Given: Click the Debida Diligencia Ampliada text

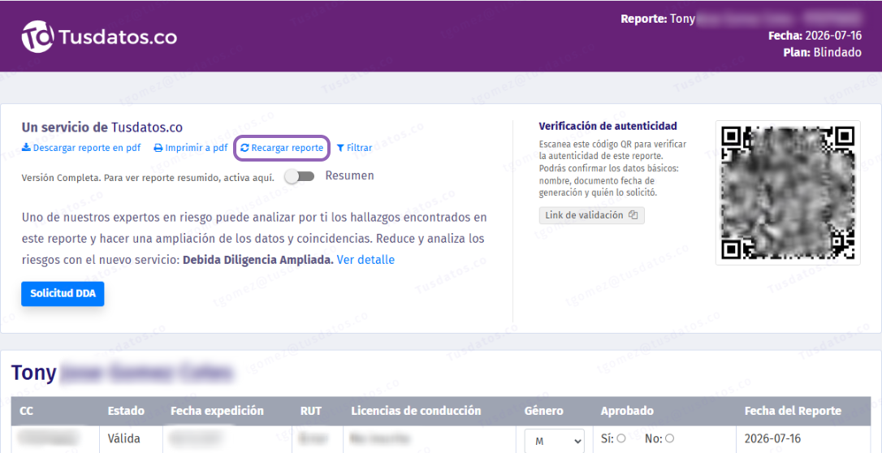Looking at the screenshot, I should pyautogui.click(x=258, y=260).
